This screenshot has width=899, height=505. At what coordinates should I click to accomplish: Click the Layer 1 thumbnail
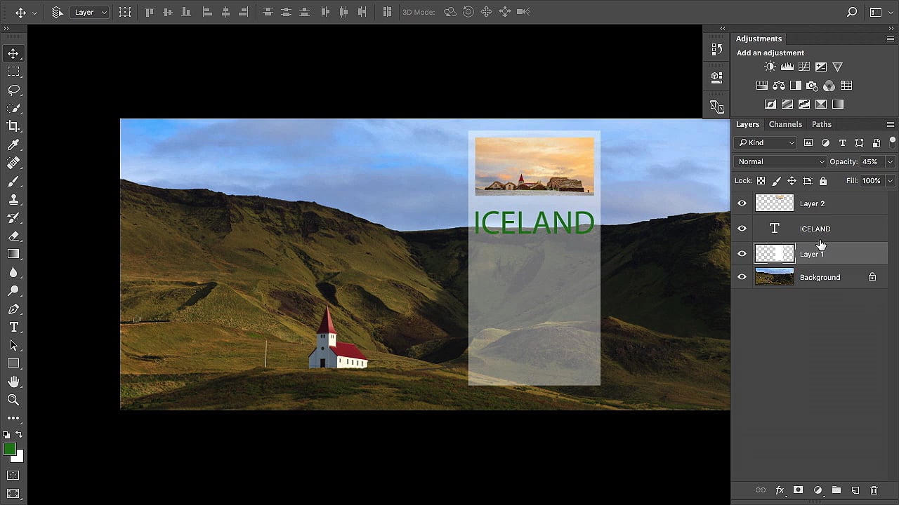(x=774, y=253)
